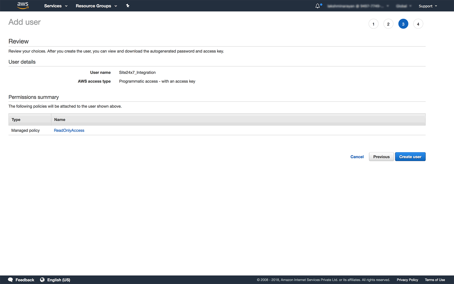Click the pin shortcut icon in navbar

(x=128, y=6)
